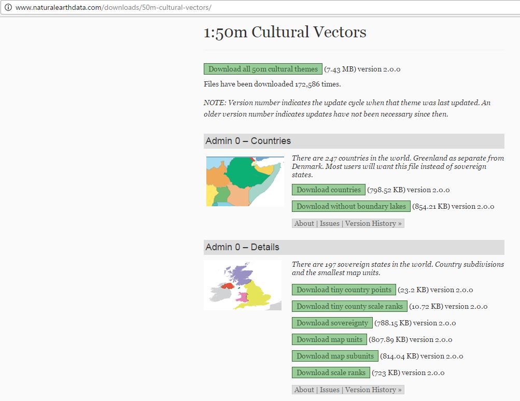Download tiny county scale ranks file

pos(349,307)
